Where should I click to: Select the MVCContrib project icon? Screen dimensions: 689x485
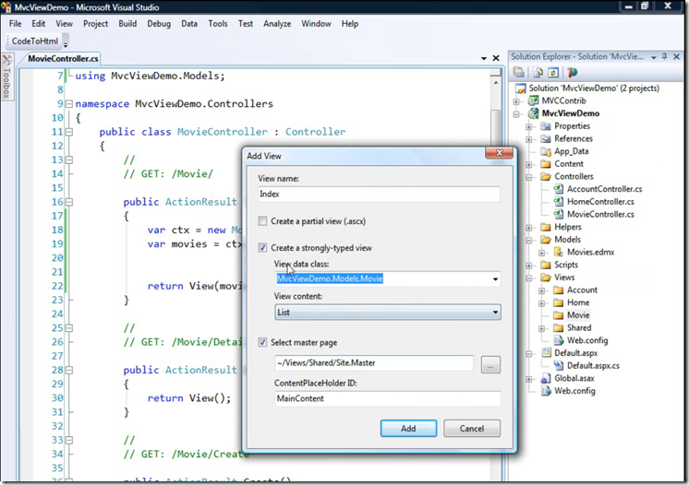533,101
